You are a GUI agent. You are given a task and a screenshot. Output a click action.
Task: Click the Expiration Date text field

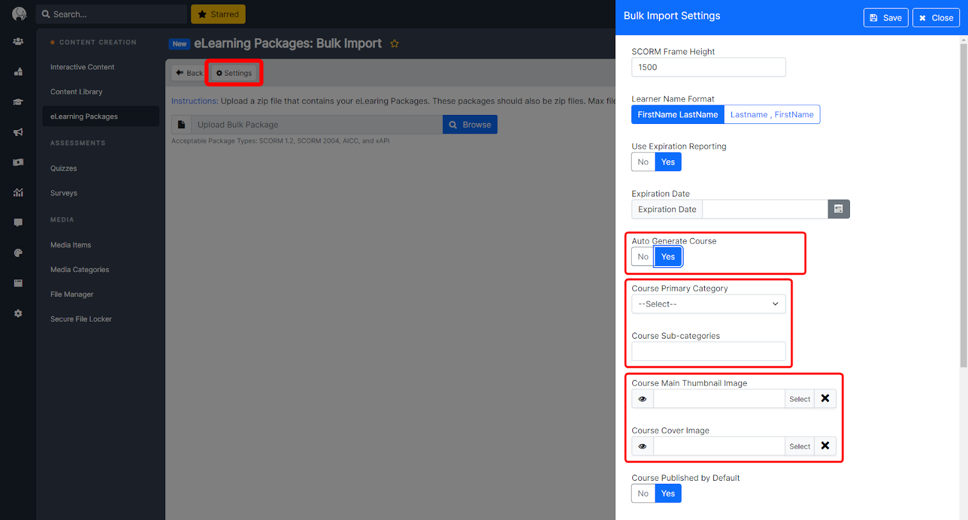pos(765,209)
